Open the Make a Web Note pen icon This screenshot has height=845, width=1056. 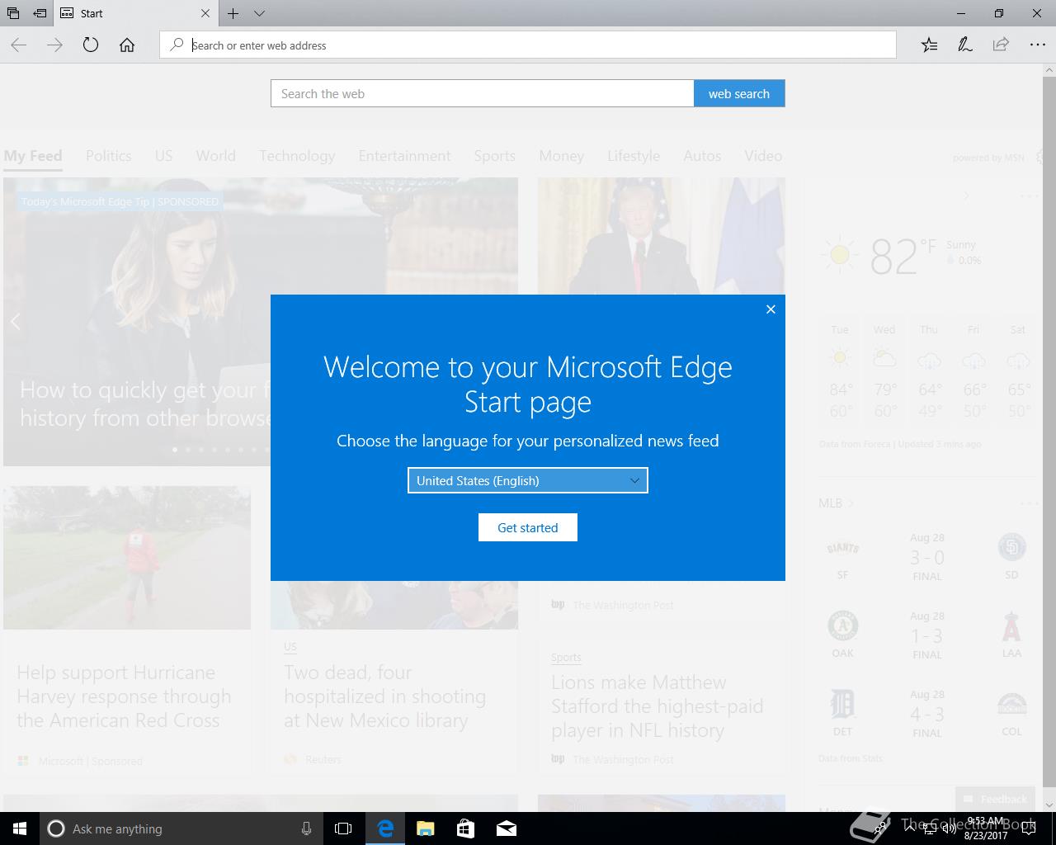[964, 45]
